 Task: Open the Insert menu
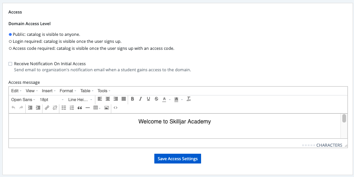coord(49,91)
